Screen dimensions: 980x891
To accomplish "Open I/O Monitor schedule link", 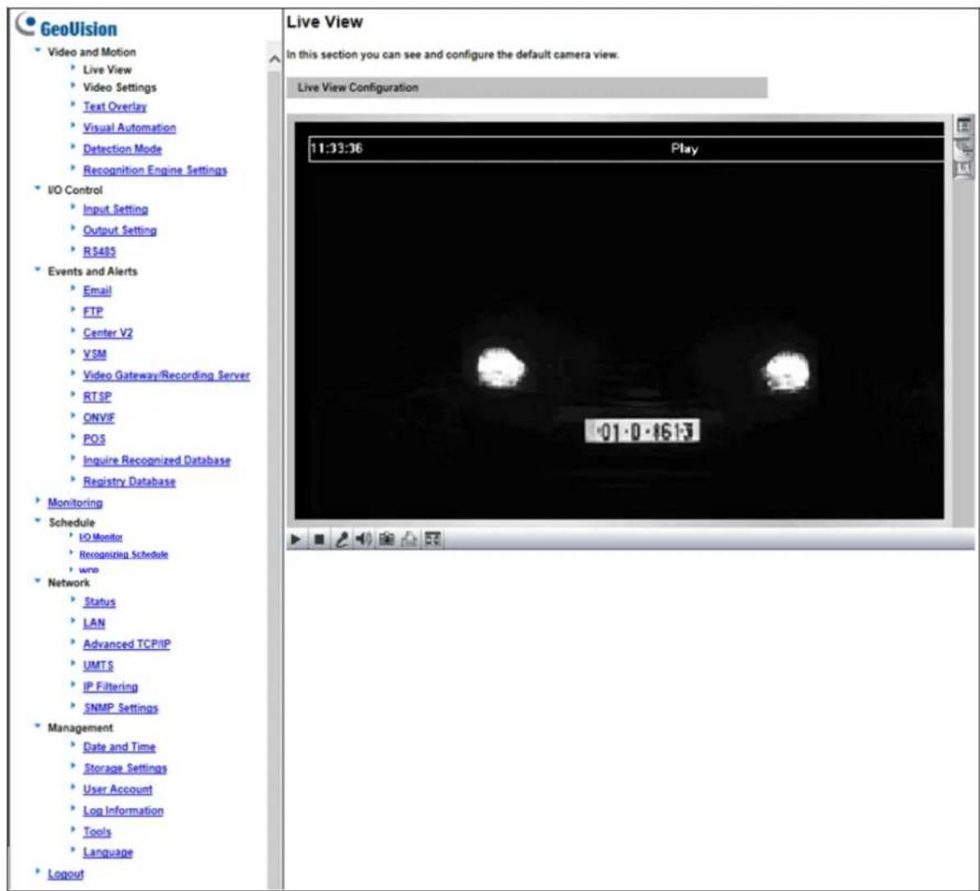I will tap(100, 537).
